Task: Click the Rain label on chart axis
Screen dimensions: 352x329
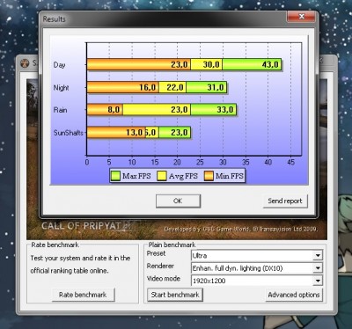Action: pyautogui.click(x=60, y=110)
